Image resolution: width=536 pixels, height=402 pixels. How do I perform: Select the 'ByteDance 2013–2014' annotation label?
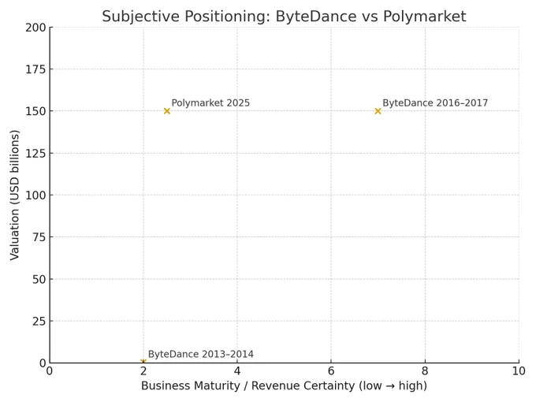[201, 354]
